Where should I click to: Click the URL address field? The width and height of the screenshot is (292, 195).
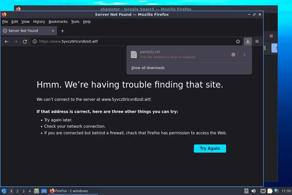(x=136, y=41)
